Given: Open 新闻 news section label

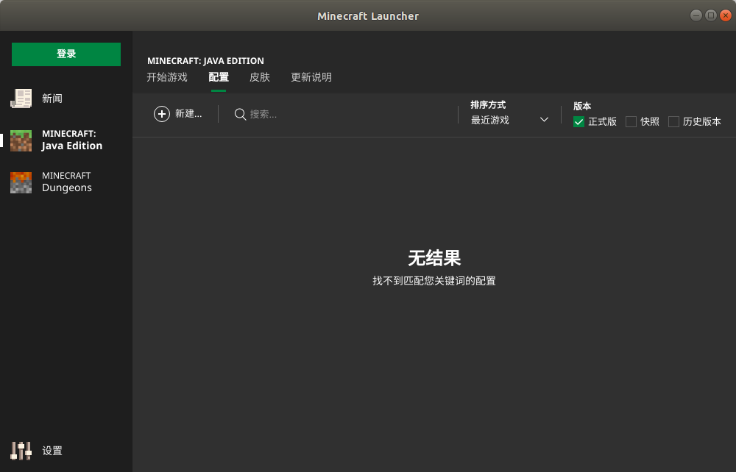Looking at the screenshot, I should (52, 99).
